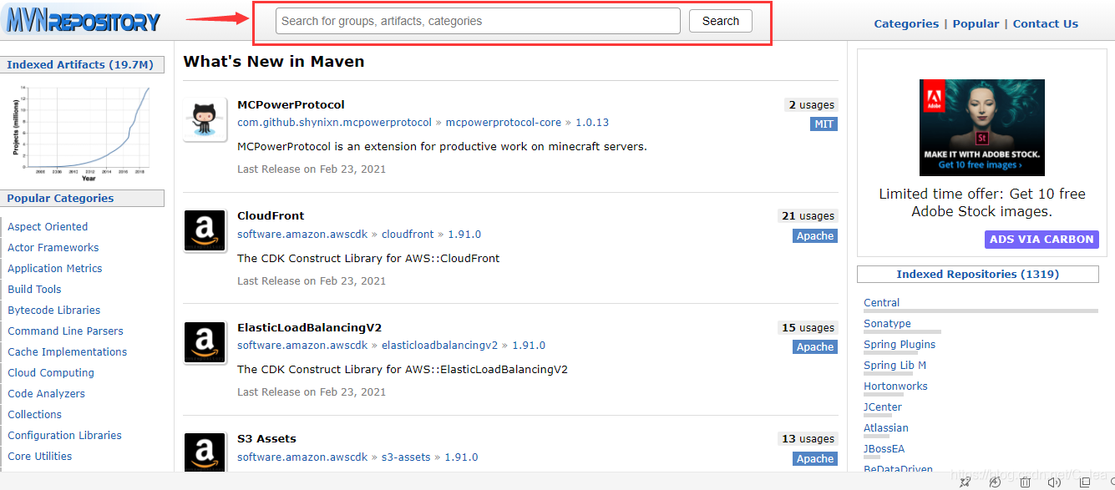
Task: Click the ElasticLoadBalancingV2 Amazon logo icon
Action: pos(205,342)
